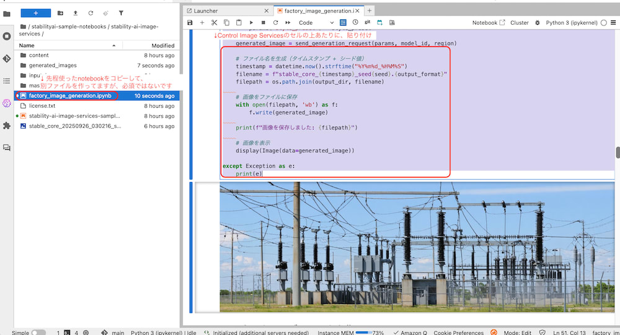Open the Extension Manager puzzle icon
The width and height of the screenshot is (620, 335).
tap(7, 125)
